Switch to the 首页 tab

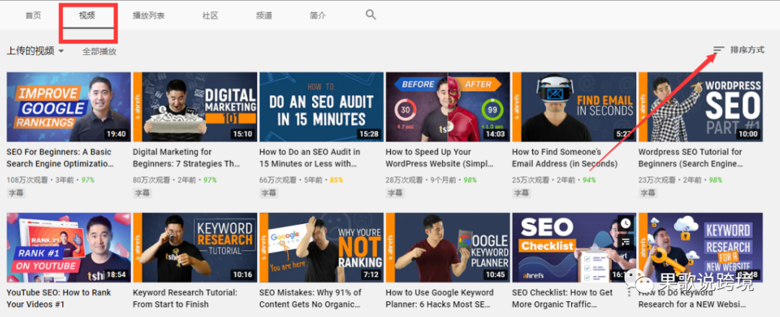coord(33,15)
